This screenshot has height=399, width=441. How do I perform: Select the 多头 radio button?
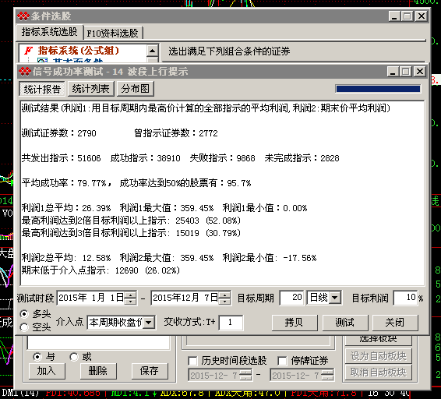tap(24, 314)
